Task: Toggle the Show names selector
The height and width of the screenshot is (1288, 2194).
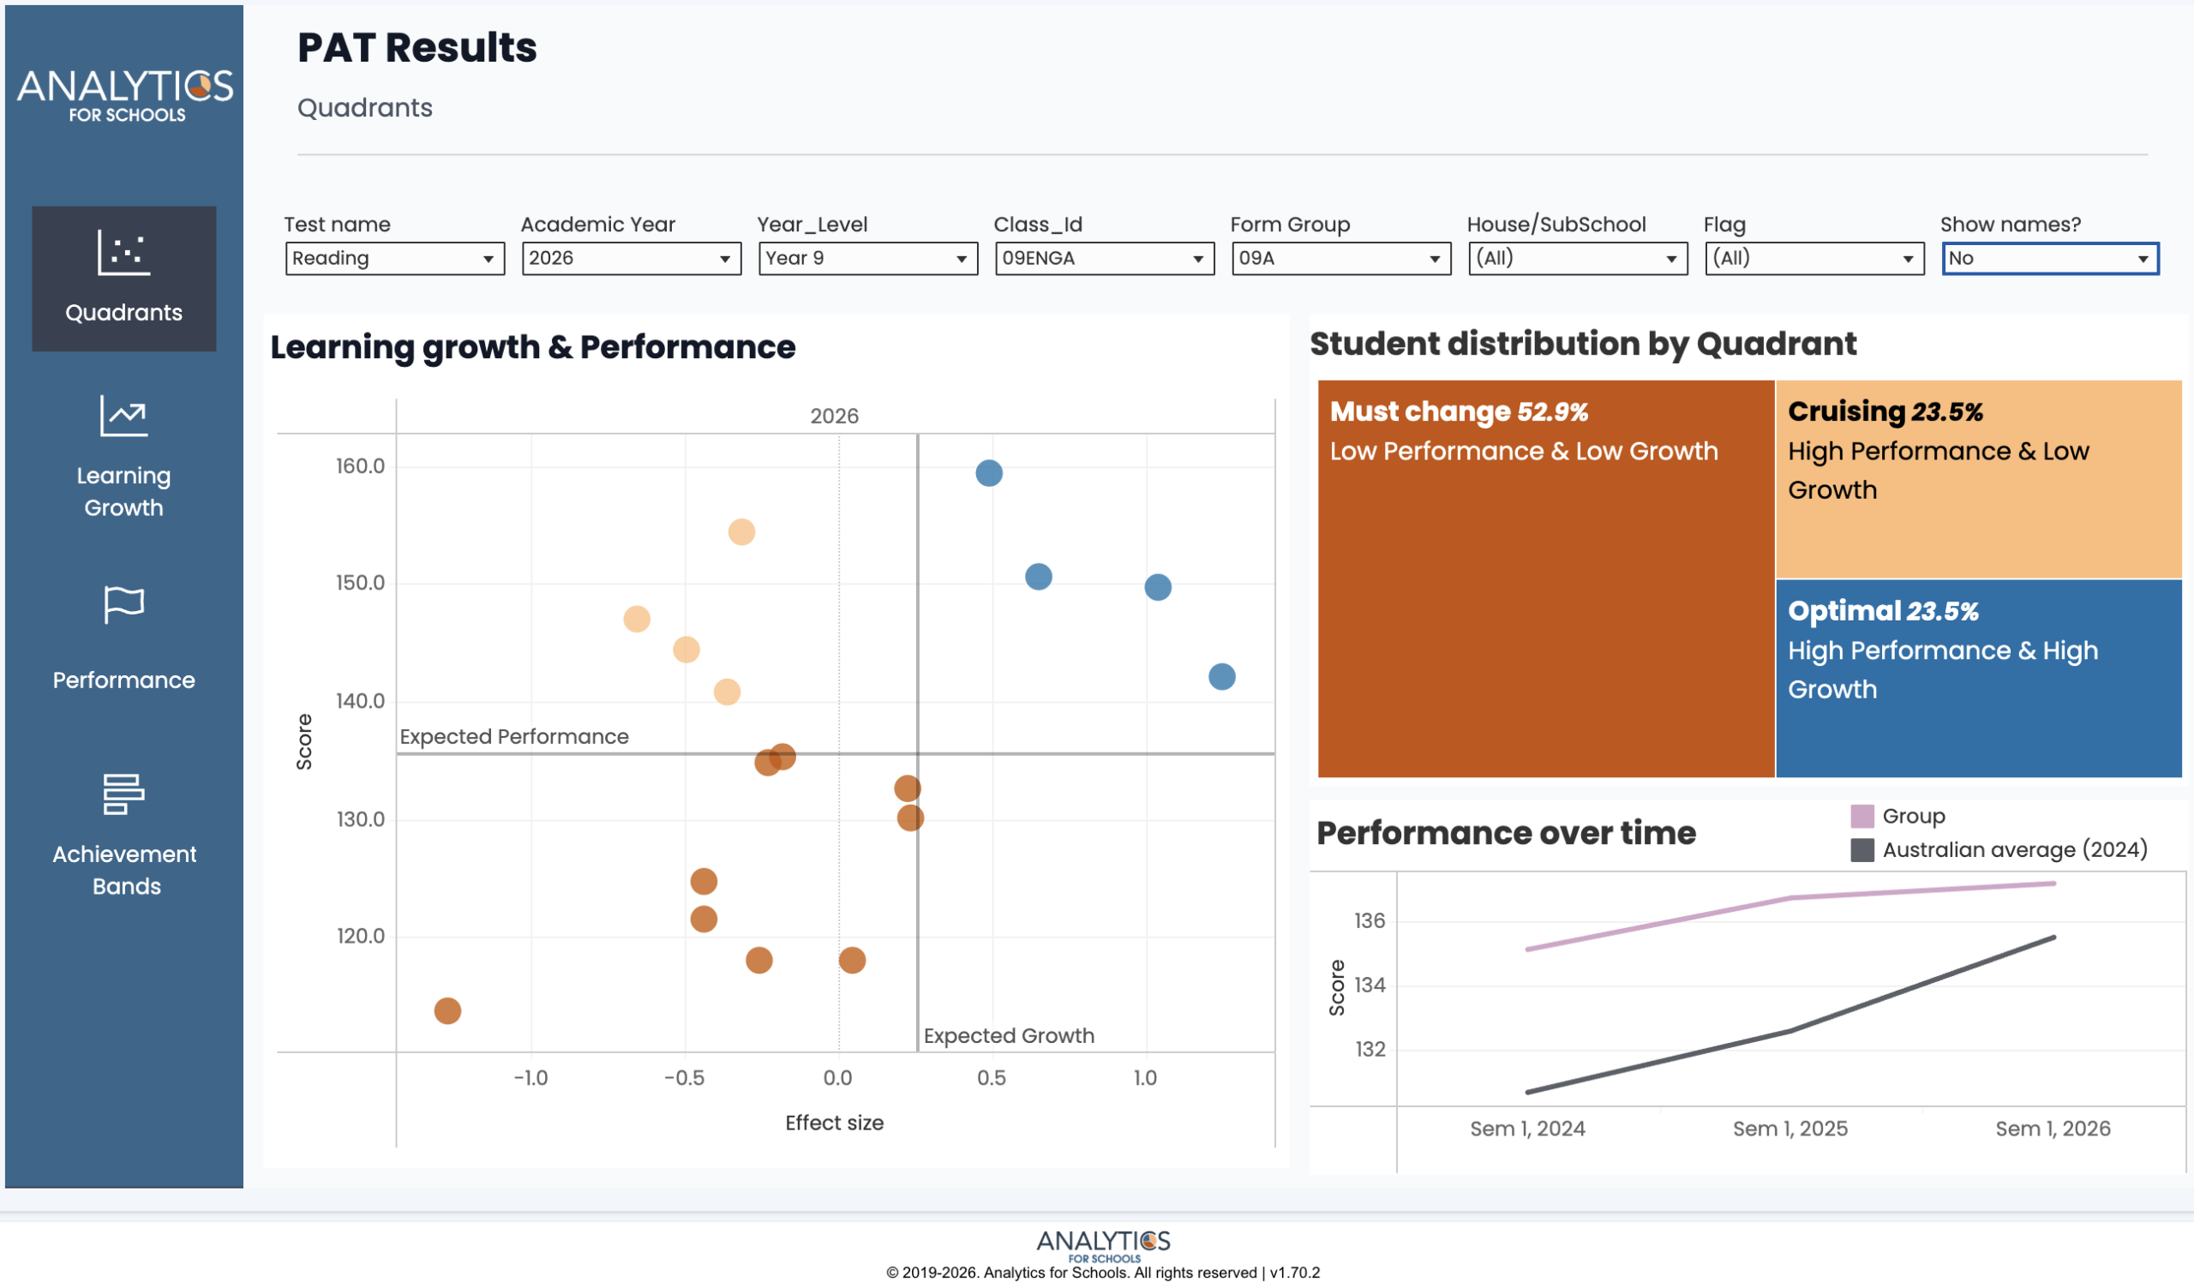Action: (2049, 259)
